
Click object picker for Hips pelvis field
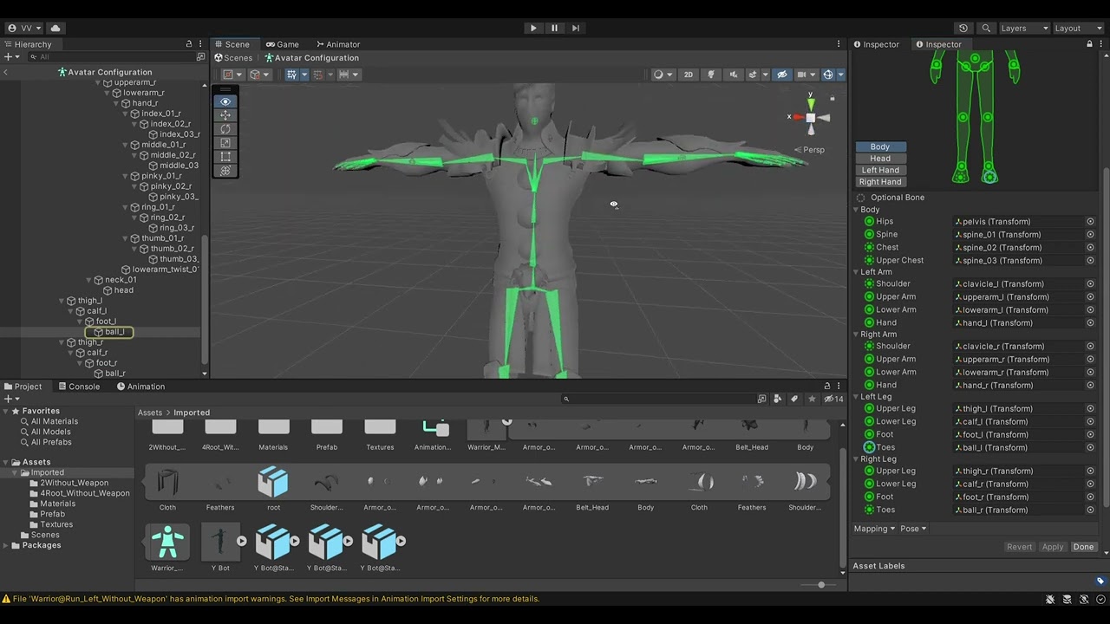coord(1090,222)
